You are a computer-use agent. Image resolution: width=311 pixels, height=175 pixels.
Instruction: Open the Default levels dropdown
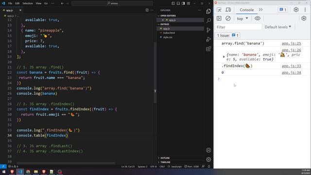(x=278, y=27)
